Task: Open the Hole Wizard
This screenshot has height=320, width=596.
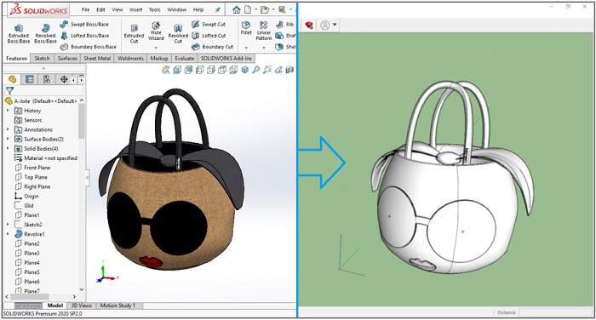Action: click(x=156, y=31)
